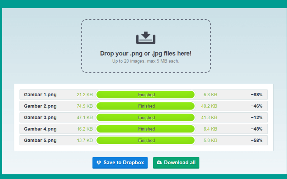The width and height of the screenshot is (287, 179).
Task: Download all compressed images
Action: (176, 163)
